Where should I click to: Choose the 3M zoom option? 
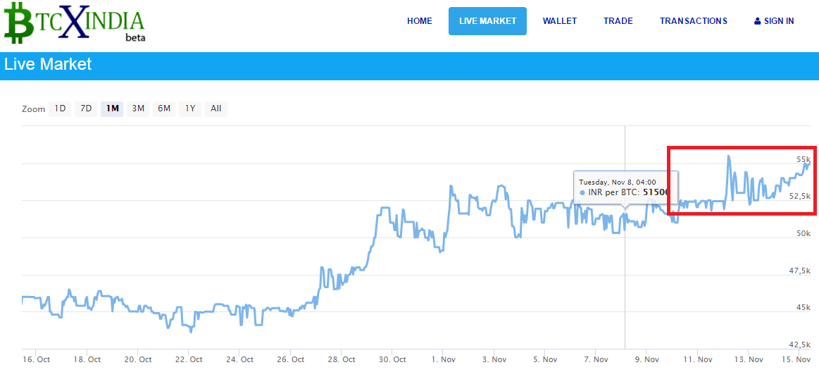pyautogui.click(x=138, y=109)
